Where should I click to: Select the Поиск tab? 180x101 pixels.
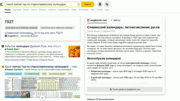coord(8,10)
